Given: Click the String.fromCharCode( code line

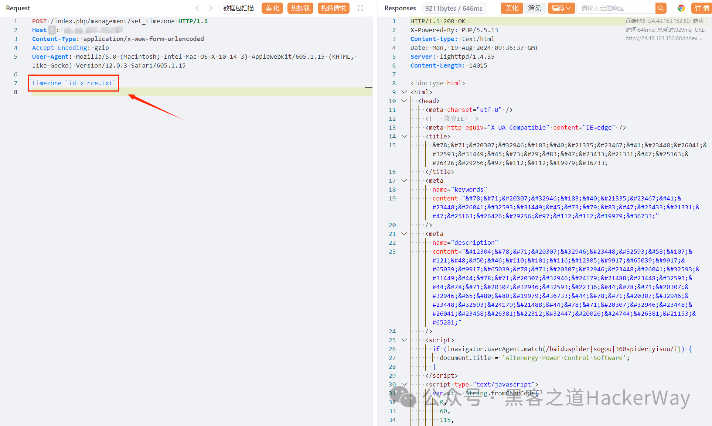Looking at the screenshot, I should pyautogui.click(x=485, y=393).
